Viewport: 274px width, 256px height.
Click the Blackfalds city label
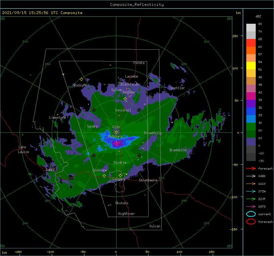coord(129,84)
